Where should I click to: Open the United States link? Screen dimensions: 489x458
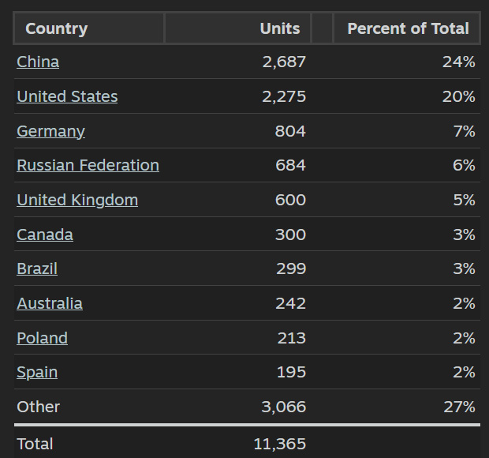[67, 96]
